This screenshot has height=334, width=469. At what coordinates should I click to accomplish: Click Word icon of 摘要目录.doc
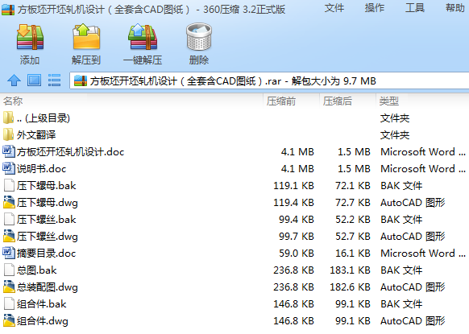(x=9, y=253)
